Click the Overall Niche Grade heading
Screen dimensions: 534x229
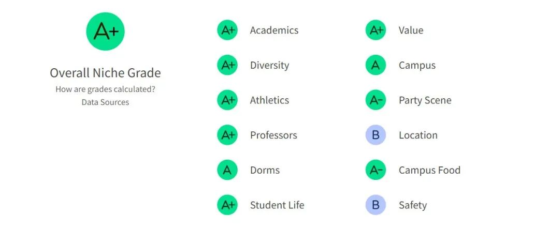click(105, 73)
